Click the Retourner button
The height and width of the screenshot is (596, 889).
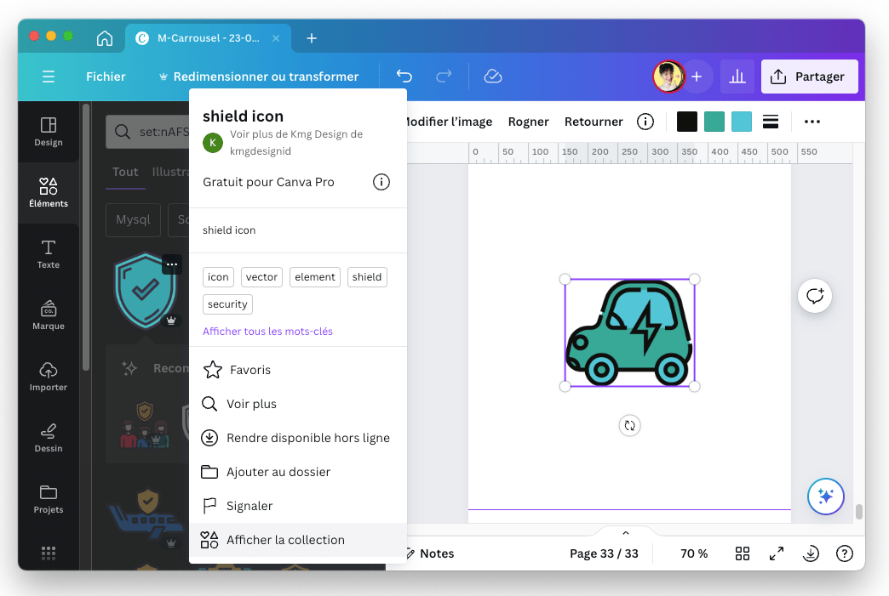click(593, 122)
